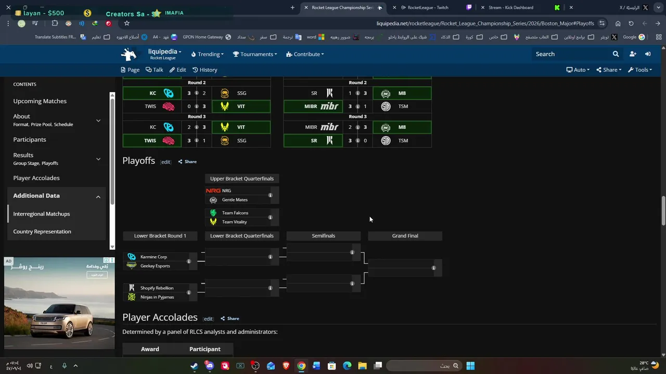The image size is (666, 374).
Task: Show hidden system tray icons
Action: click(75, 366)
